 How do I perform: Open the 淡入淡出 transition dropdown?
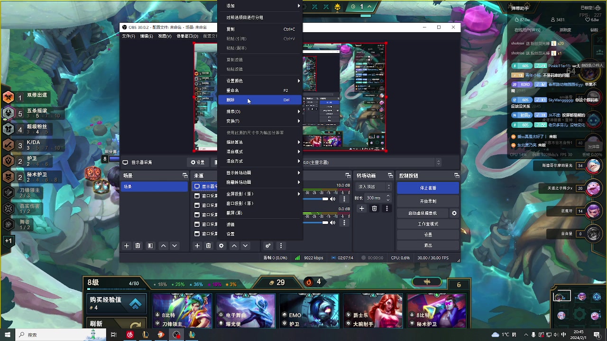click(374, 187)
